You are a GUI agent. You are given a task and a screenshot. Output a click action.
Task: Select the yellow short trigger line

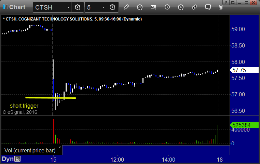(51, 98)
